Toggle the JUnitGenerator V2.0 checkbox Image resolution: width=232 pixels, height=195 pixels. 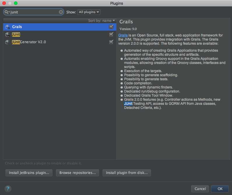coord(111,42)
